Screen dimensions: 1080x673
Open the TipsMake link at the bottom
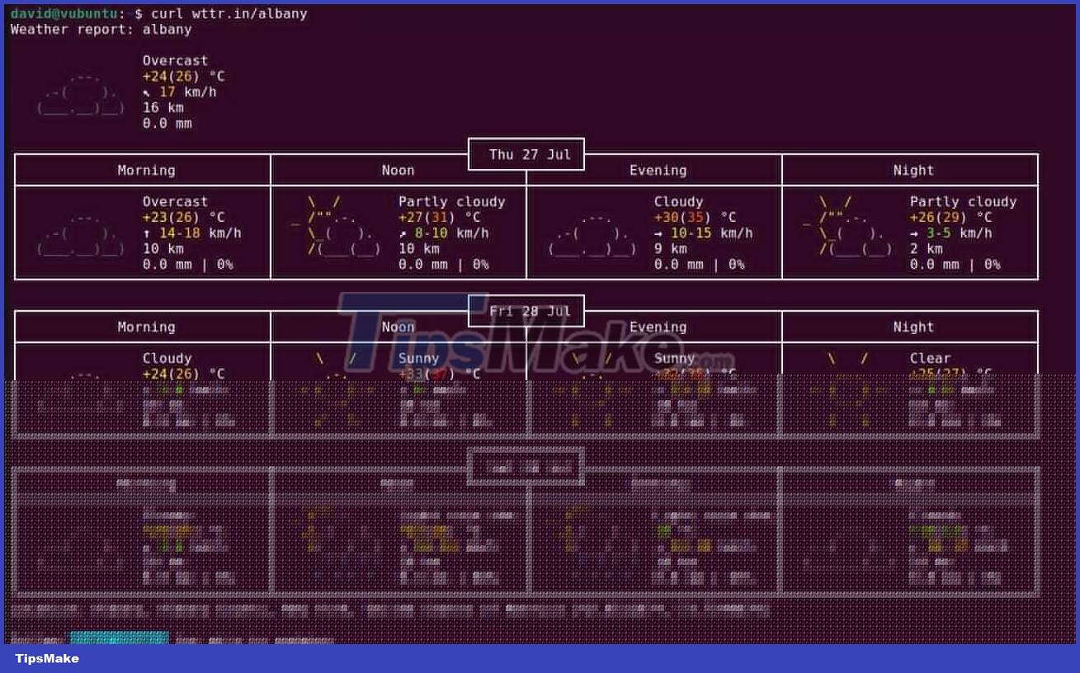click(46, 658)
